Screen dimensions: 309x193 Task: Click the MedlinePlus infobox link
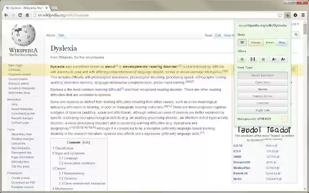(x=242, y=168)
